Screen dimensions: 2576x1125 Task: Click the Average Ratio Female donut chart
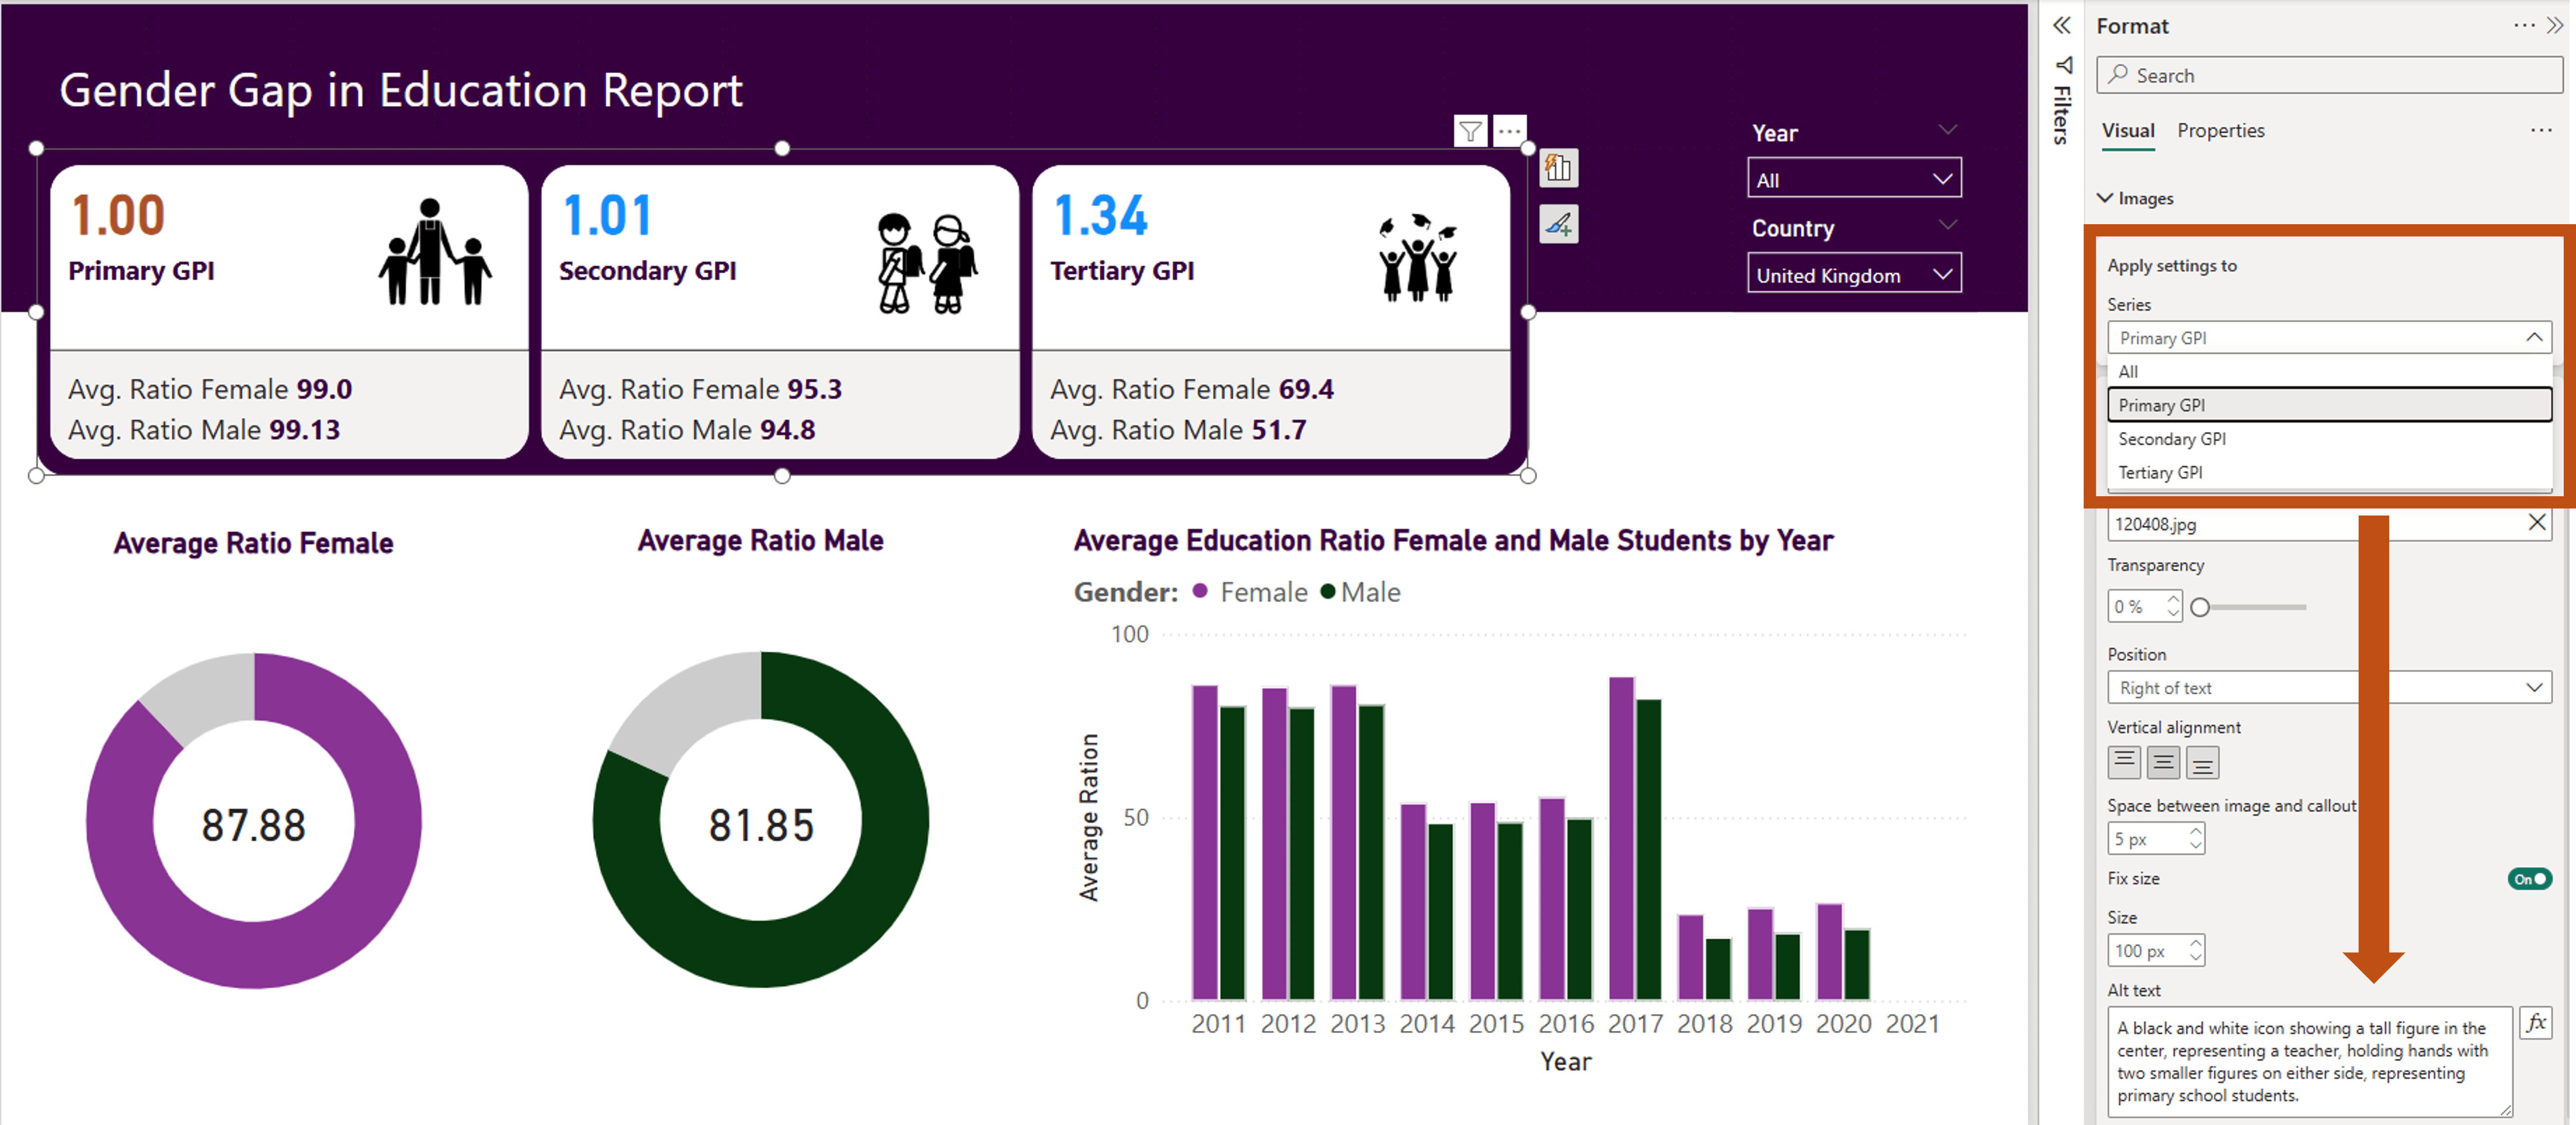pyautogui.click(x=253, y=822)
